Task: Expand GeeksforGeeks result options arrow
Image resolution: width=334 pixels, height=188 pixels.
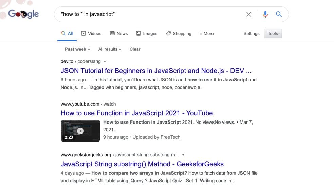Action: point(183,155)
